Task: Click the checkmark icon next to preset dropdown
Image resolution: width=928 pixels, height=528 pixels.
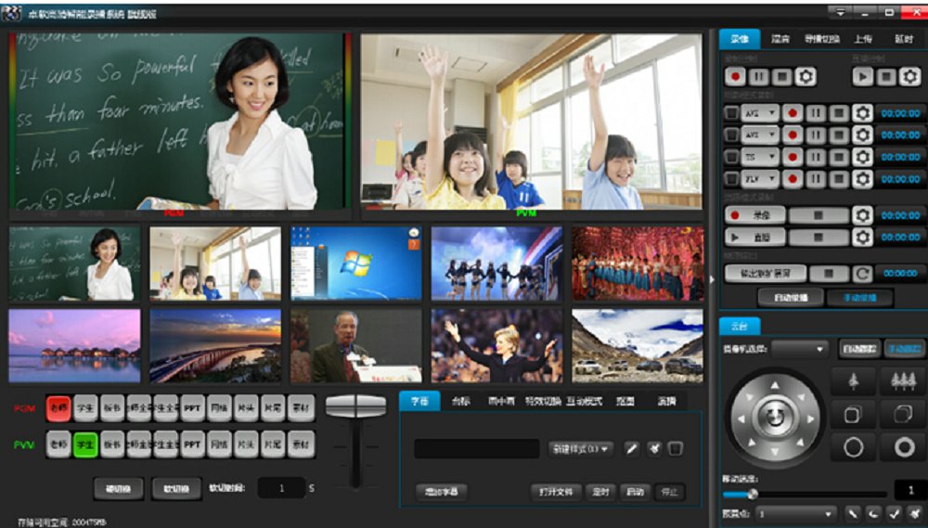Action: [x=896, y=514]
